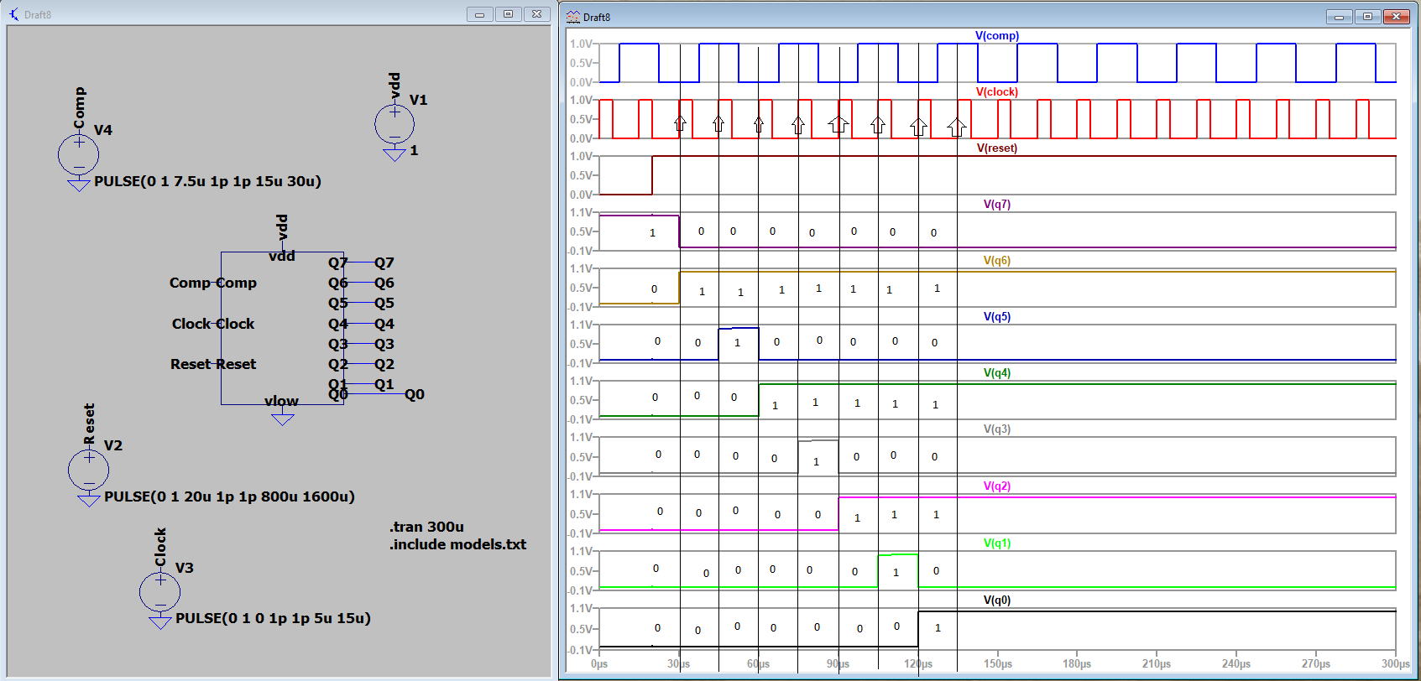Close the waveform viewer window

(1396, 17)
